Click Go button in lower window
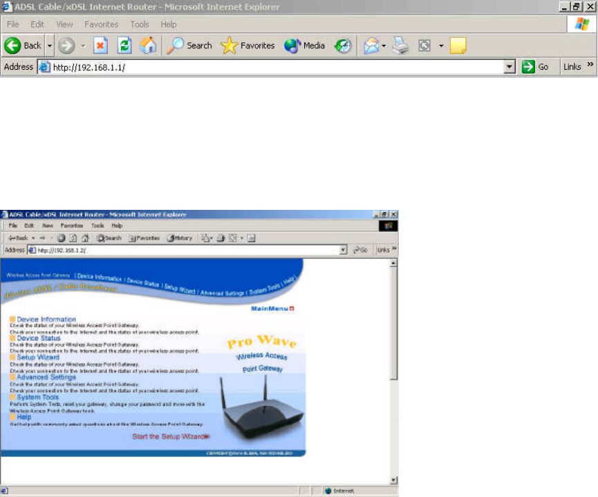 click(x=360, y=250)
